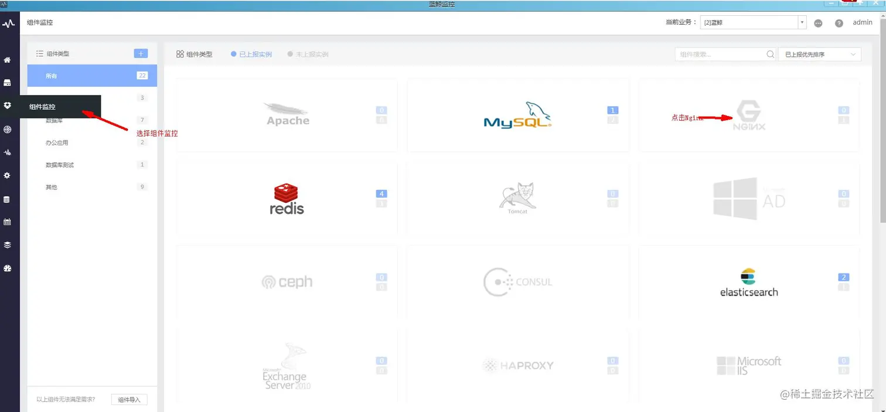
Task: Open the Exchange Server 2010 card
Action: (287, 366)
